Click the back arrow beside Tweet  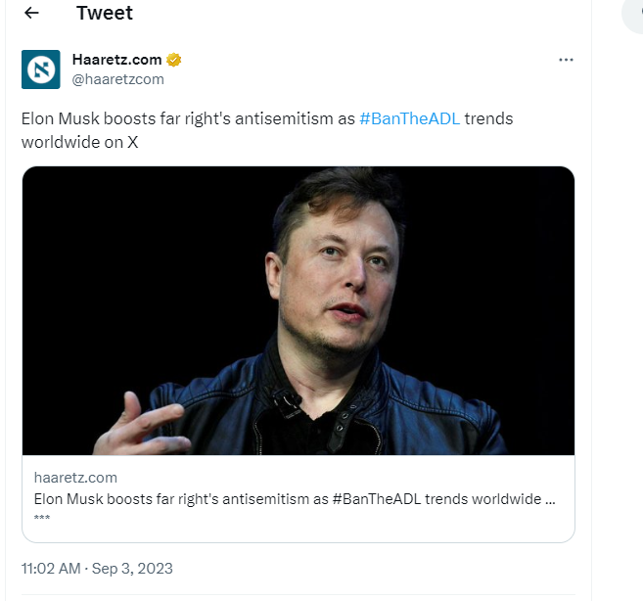click(x=31, y=13)
